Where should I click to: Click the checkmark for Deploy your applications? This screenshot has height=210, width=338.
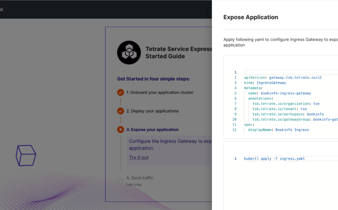pos(120,111)
